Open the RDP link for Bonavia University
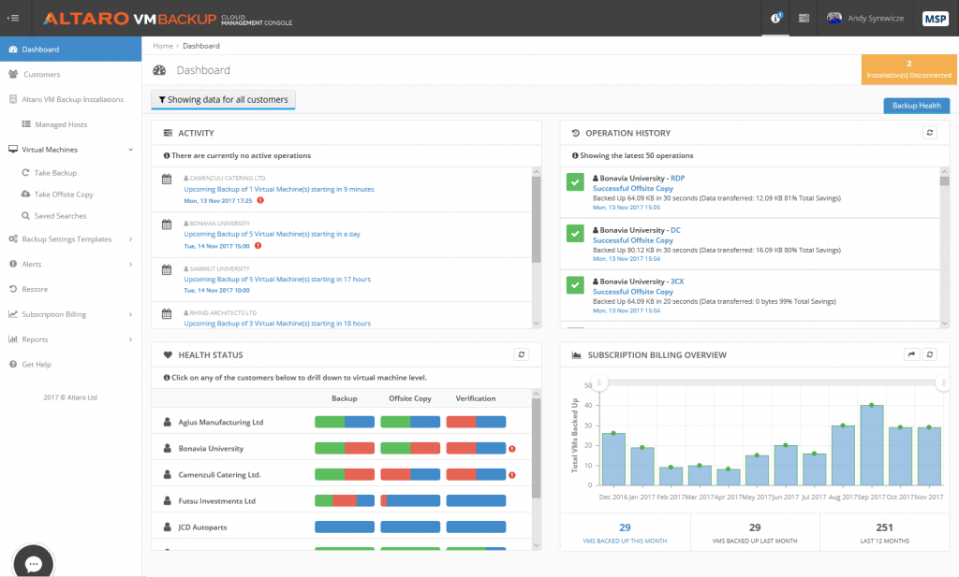959x577 pixels. (x=677, y=179)
